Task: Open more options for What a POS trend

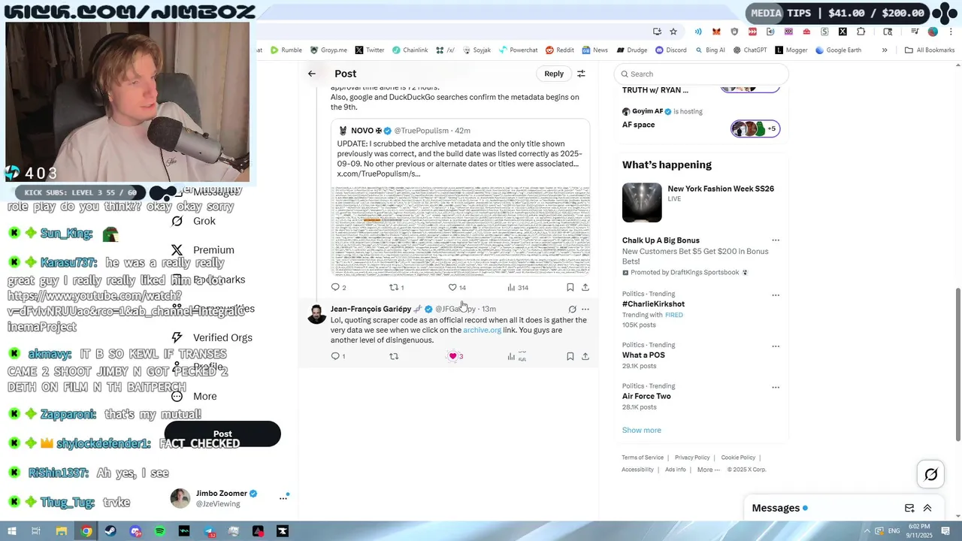Action: coord(776,346)
